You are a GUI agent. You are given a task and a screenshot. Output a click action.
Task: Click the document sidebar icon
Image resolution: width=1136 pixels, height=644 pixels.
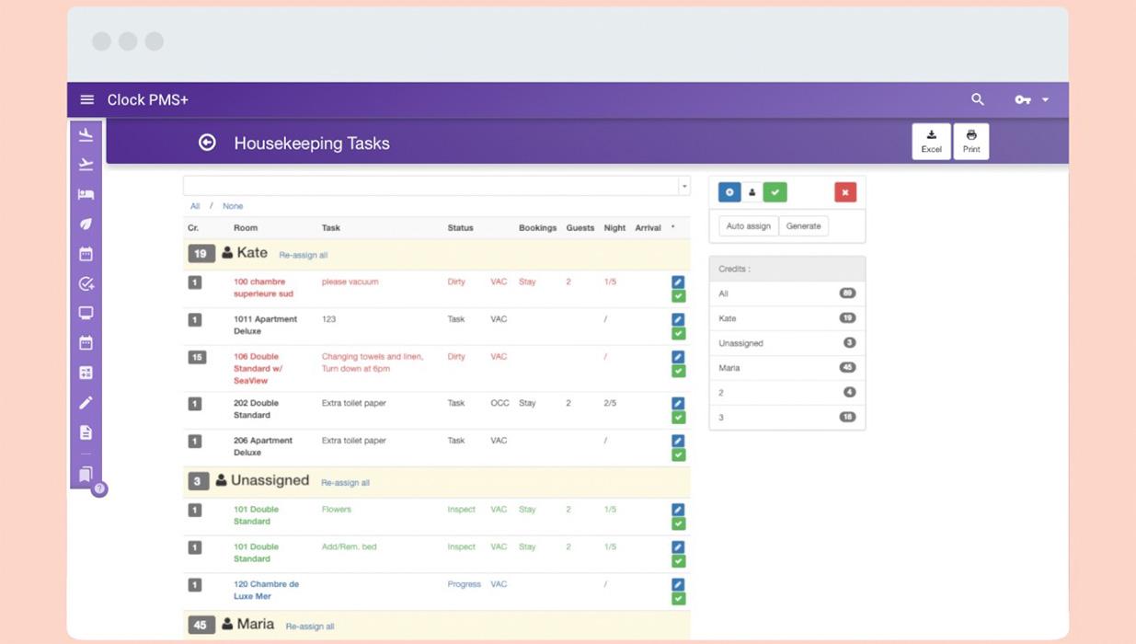[x=86, y=431]
